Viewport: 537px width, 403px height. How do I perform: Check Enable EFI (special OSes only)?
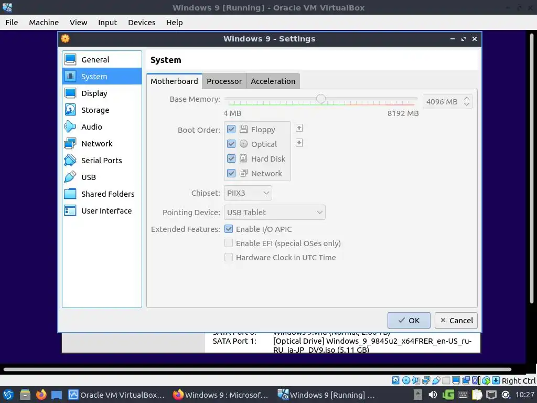pos(229,243)
